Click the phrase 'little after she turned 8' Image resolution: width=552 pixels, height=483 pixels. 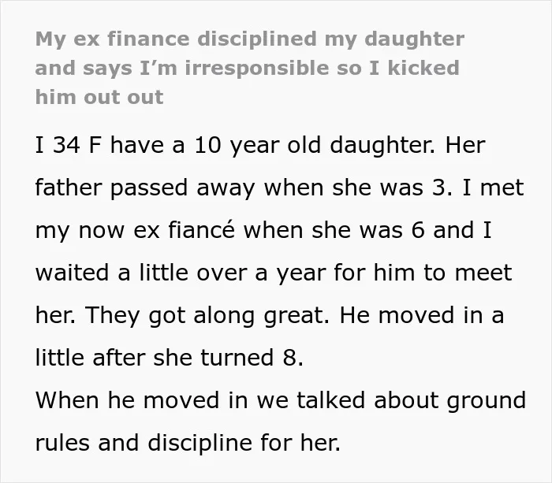click(x=169, y=358)
